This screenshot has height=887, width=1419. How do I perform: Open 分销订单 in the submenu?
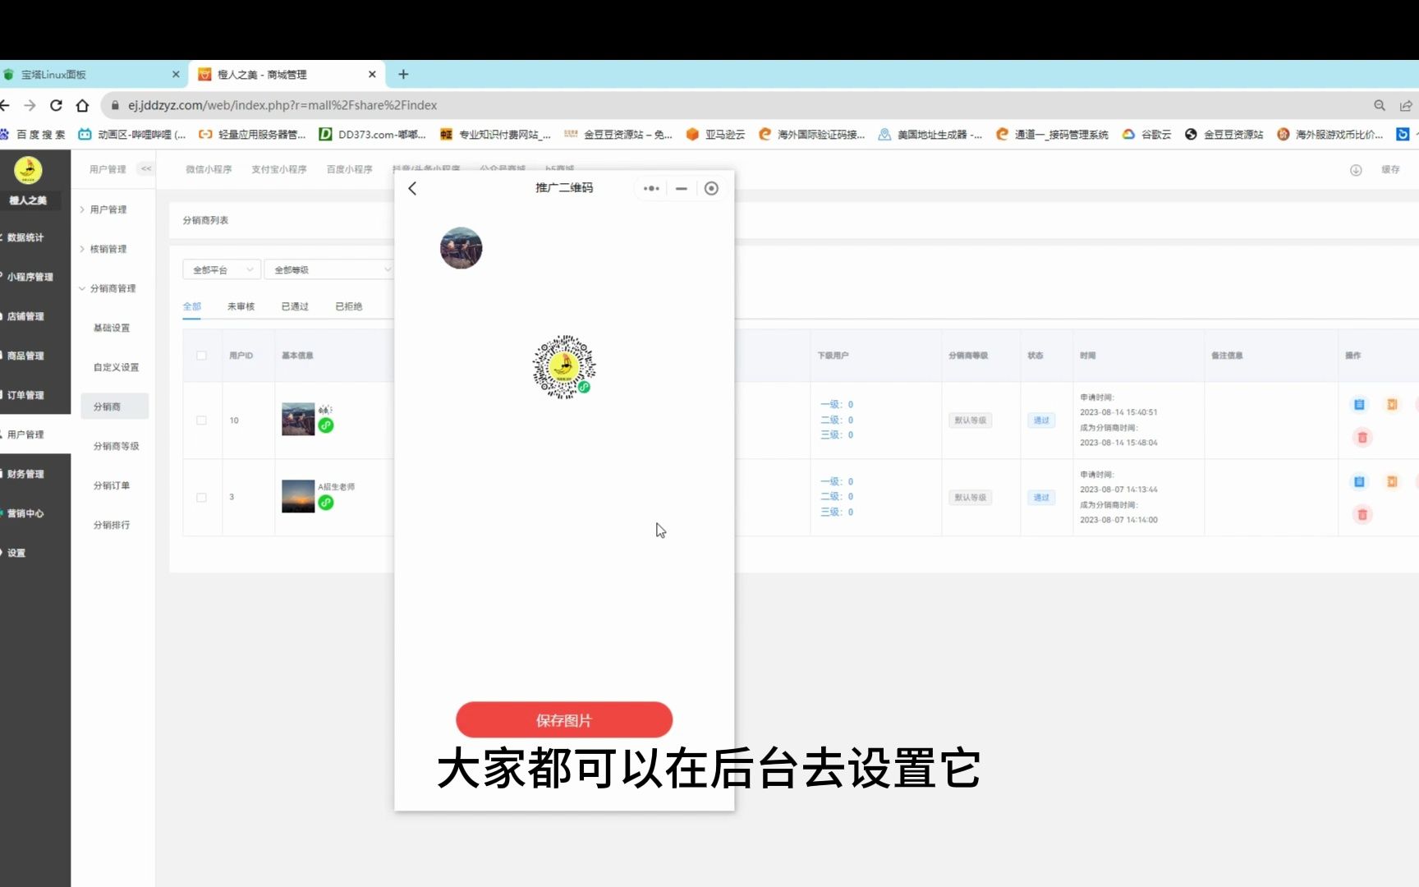[x=112, y=485]
